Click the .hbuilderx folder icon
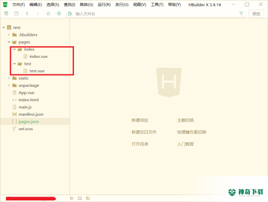Image resolution: width=268 pixels, height=202 pixels. click(14, 35)
